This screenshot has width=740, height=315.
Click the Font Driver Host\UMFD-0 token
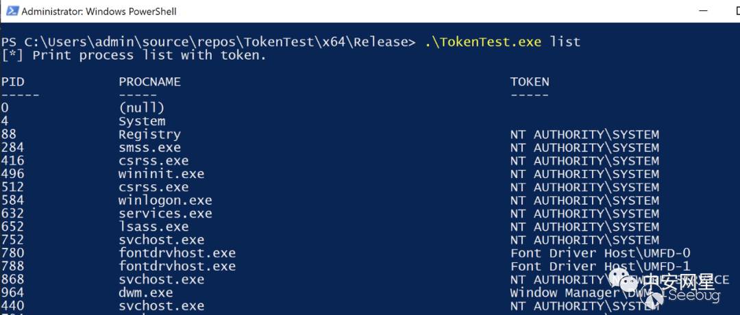[600, 253]
